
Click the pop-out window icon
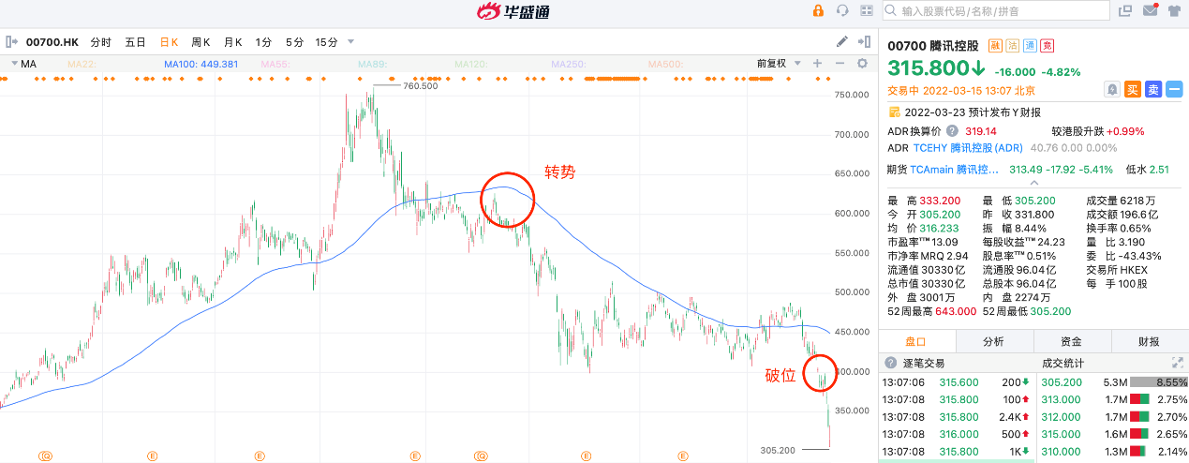point(1125,10)
